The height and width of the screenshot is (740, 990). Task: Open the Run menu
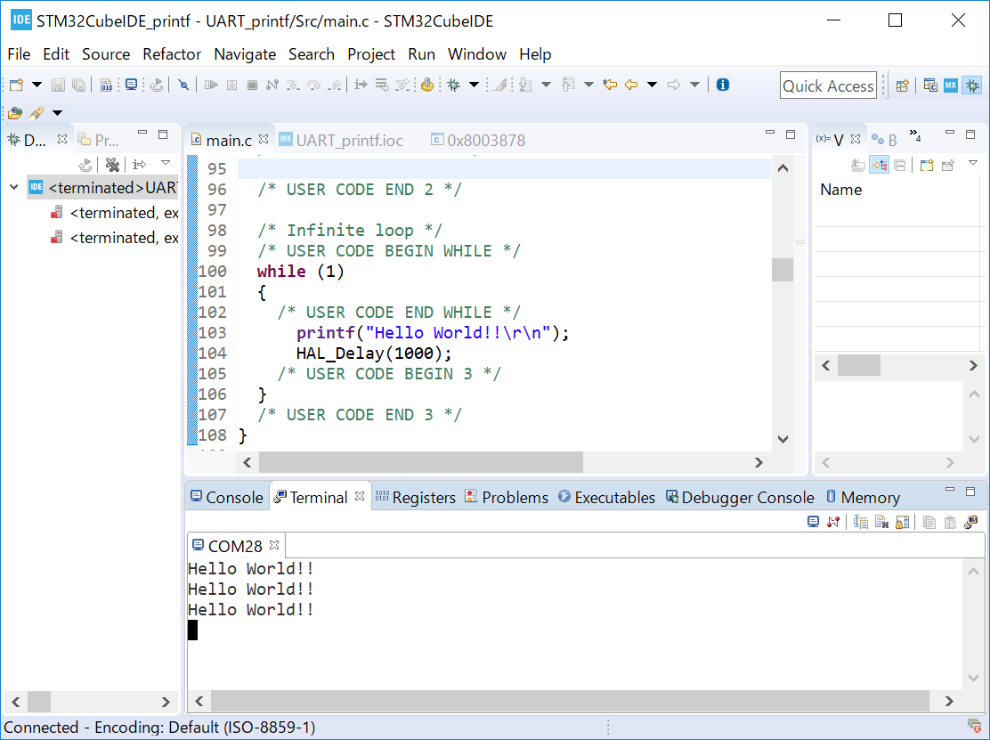pyautogui.click(x=422, y=54)
